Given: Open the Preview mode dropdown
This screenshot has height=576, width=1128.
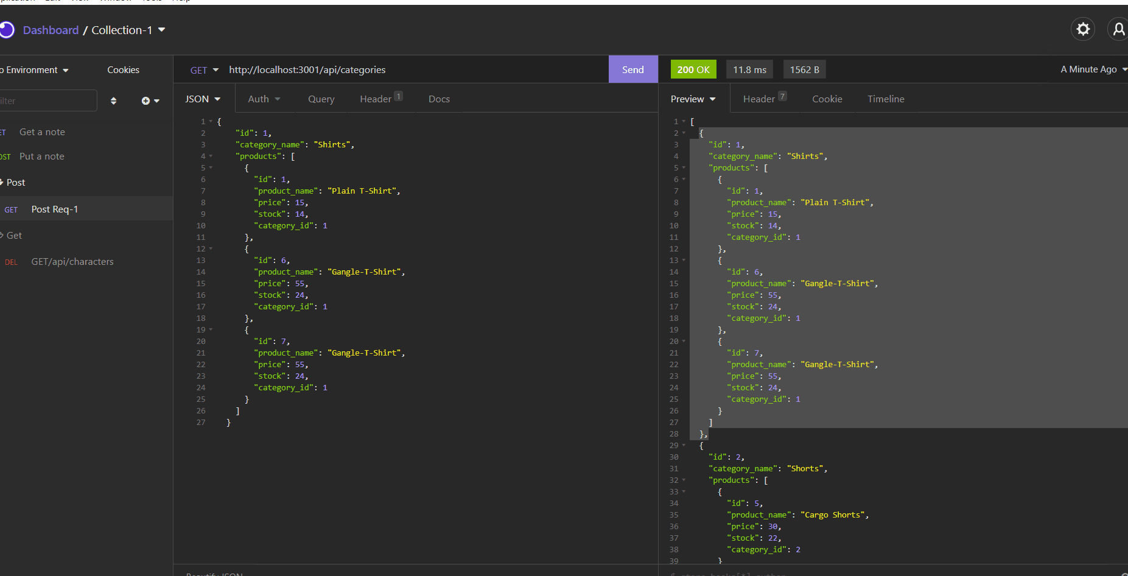Looking at the screenshot, I should [x=693, y=99].
